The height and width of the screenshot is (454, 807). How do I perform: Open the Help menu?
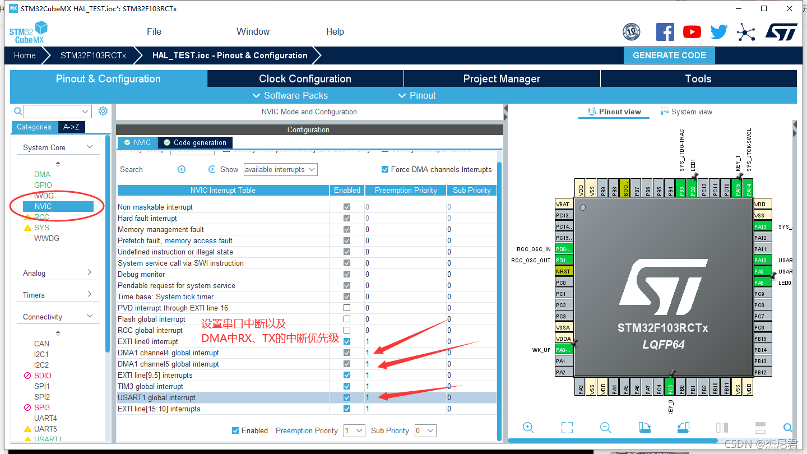click(x=335, y=31)
